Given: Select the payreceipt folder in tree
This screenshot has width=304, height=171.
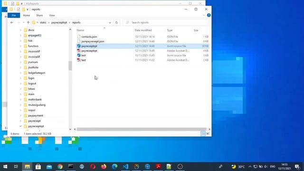Looking at the screenshot, I should tap(34, 121).
